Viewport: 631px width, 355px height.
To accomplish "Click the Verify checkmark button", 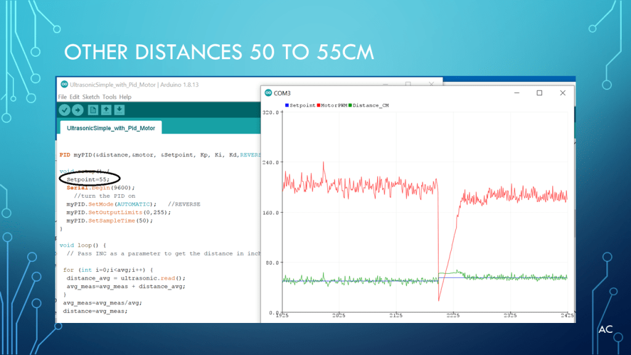I will [x=64, y=110].
